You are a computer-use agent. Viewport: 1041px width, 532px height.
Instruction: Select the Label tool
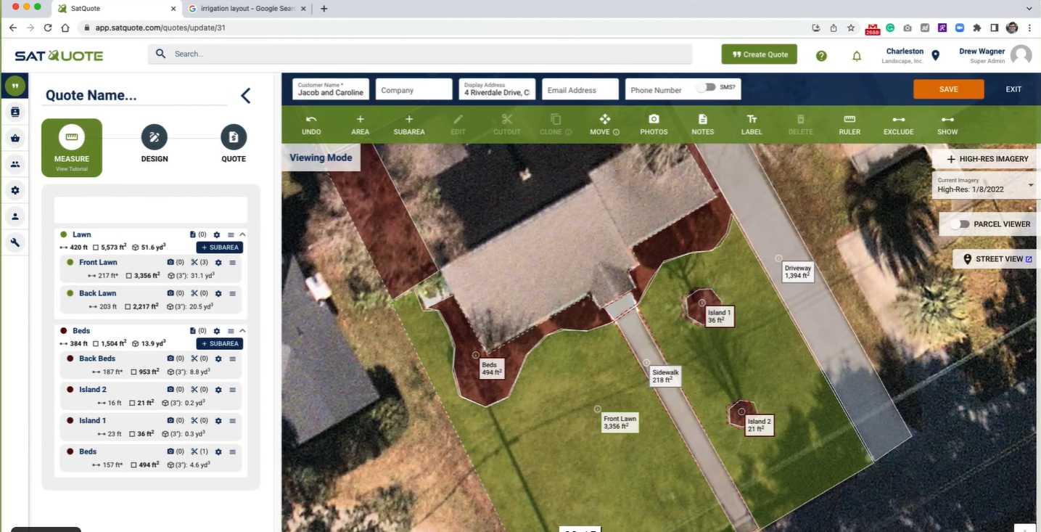coord(752,124)
